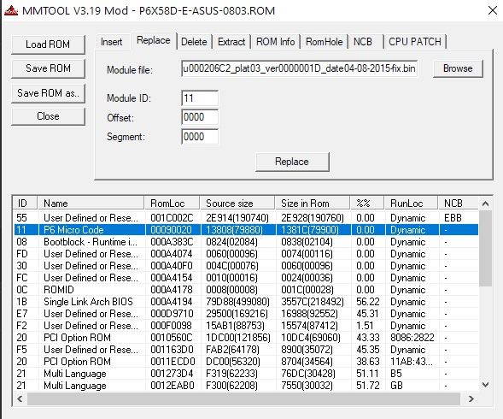Click RomLoc value 00090020

click(x=172, y=230)
